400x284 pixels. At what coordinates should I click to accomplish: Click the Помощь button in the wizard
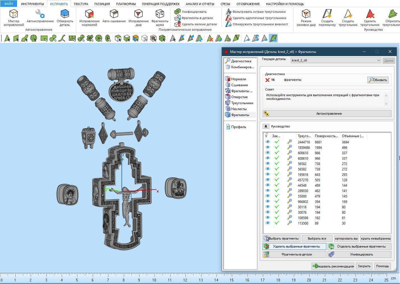(x=382, y=266)
